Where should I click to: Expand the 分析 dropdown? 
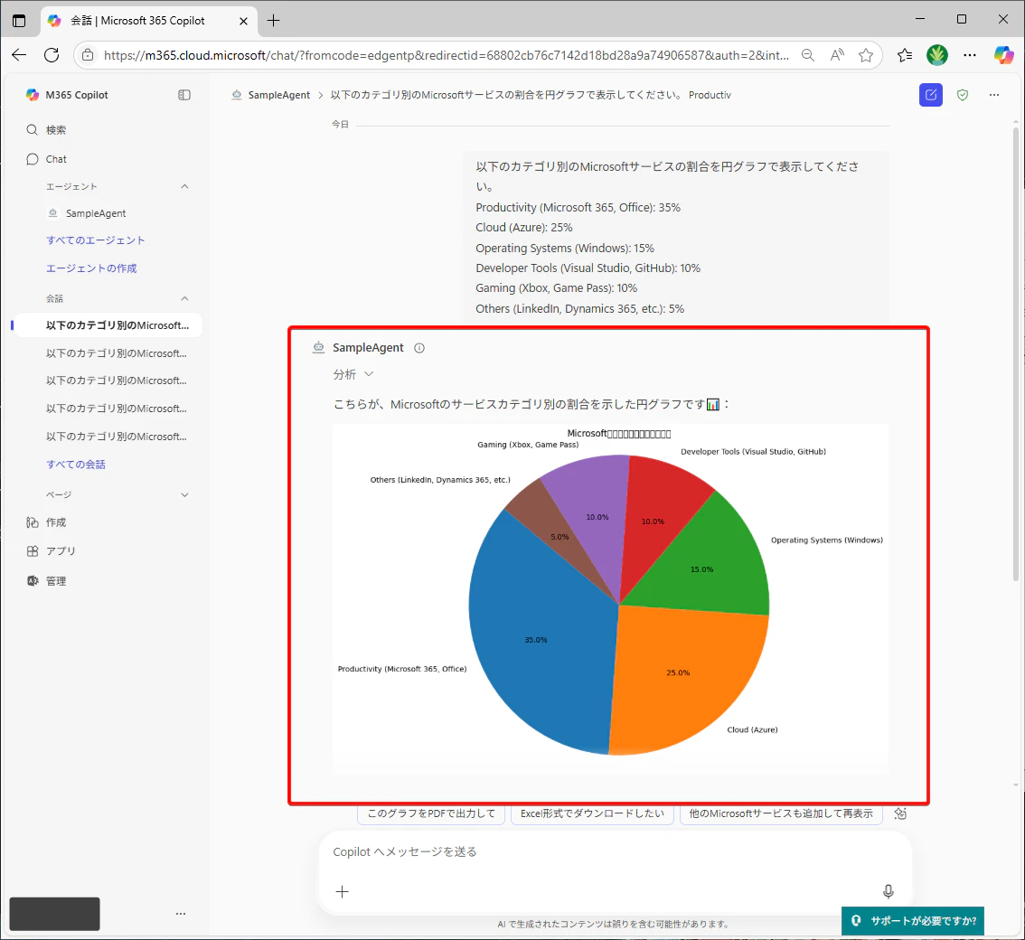(x=353, y=374)
